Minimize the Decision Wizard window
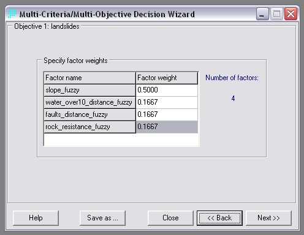 pyautogui.click(x=262, y=14)
